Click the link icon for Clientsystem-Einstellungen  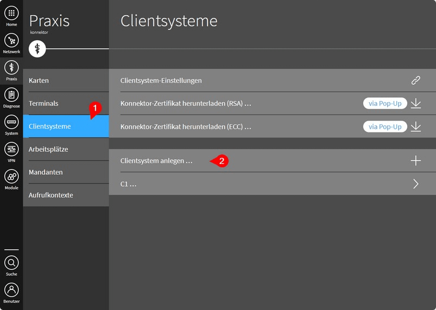(415, 80)
